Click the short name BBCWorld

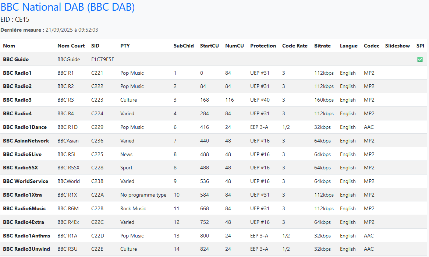coord(69,182)
